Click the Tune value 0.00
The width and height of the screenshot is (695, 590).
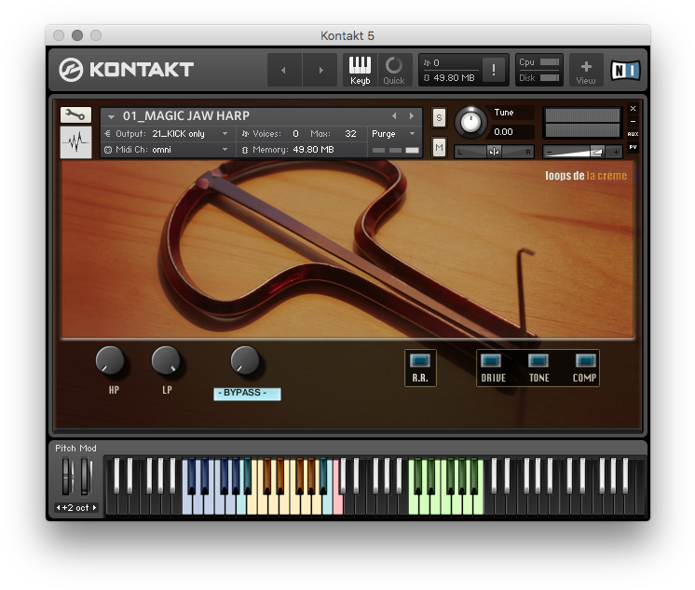(503, 132)
